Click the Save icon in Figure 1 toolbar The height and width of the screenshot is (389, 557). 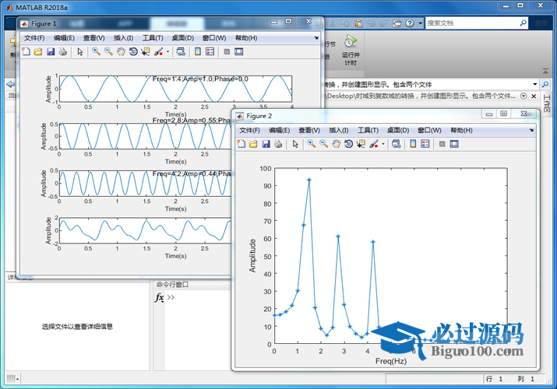click(51, 52)
